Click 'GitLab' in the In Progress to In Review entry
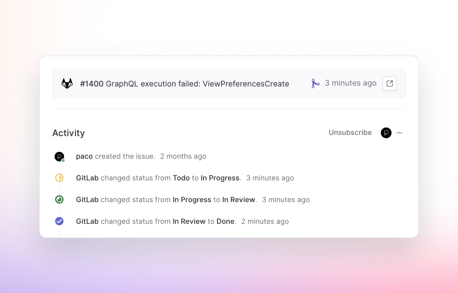This screenshot has height=293, width=458. (87, 200)
